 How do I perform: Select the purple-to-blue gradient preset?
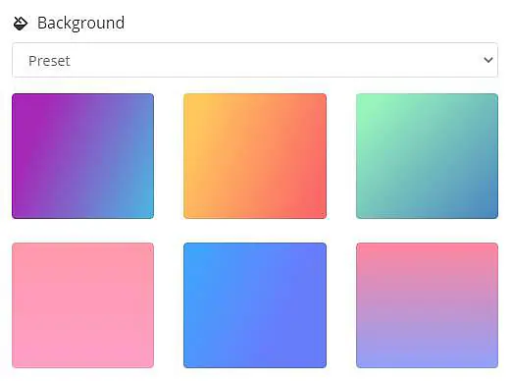click(82, 156)
